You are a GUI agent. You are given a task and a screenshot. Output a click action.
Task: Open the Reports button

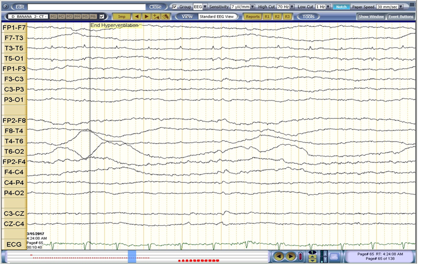point(252,16)
